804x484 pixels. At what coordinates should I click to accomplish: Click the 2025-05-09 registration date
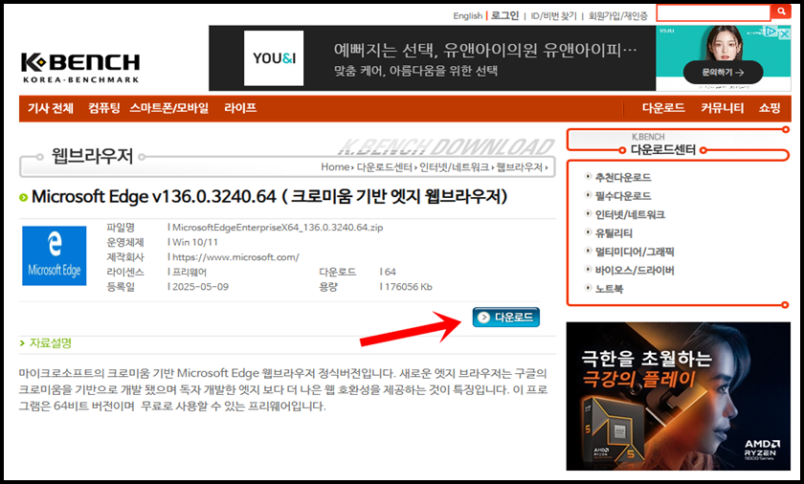coord(200,287)
